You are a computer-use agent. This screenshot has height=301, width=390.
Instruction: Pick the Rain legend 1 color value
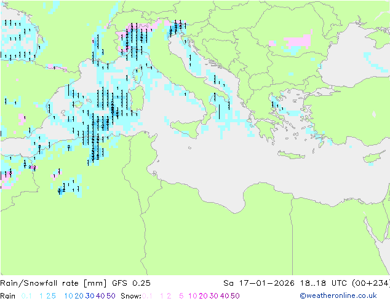(41, 296)
